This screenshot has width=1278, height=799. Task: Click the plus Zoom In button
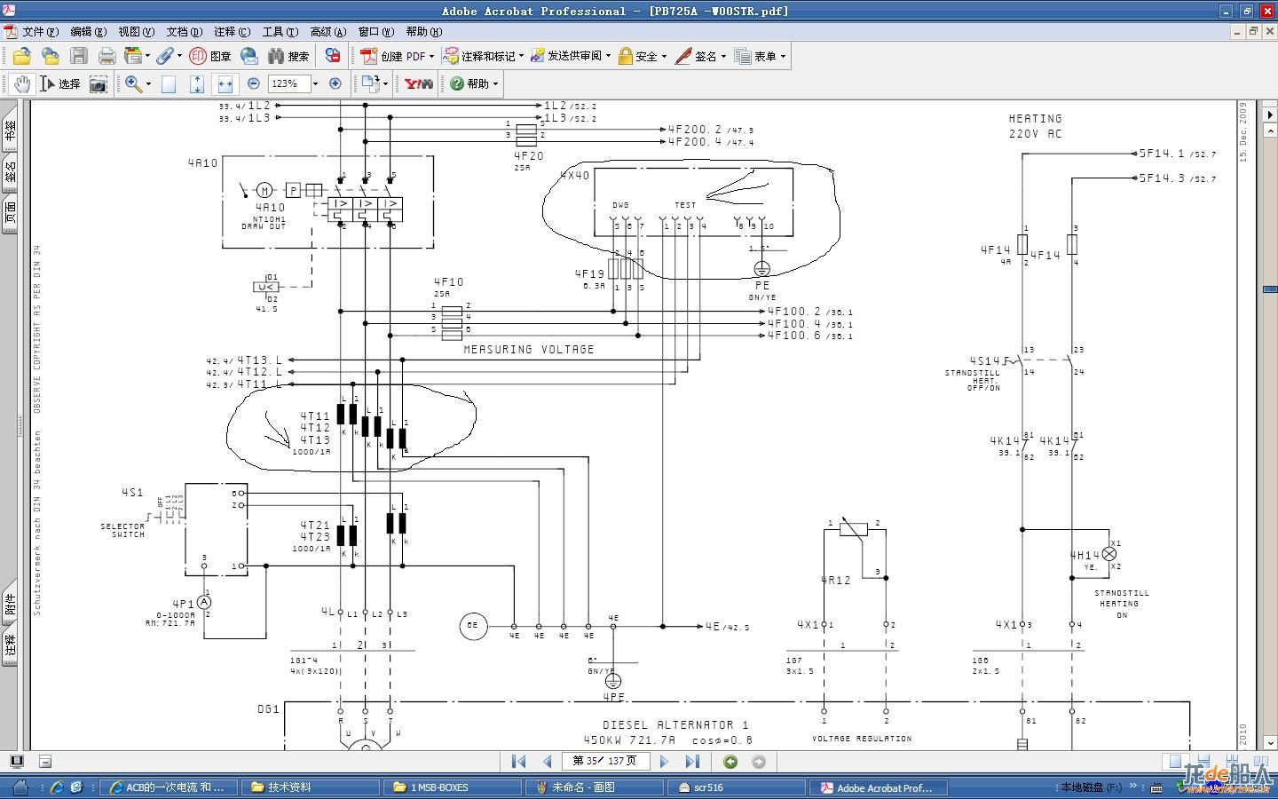[x=335, y=83]
